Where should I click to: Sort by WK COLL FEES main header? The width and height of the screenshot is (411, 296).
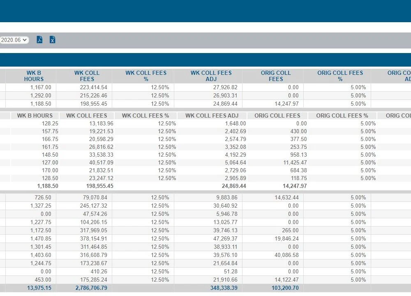coord(87,76)
